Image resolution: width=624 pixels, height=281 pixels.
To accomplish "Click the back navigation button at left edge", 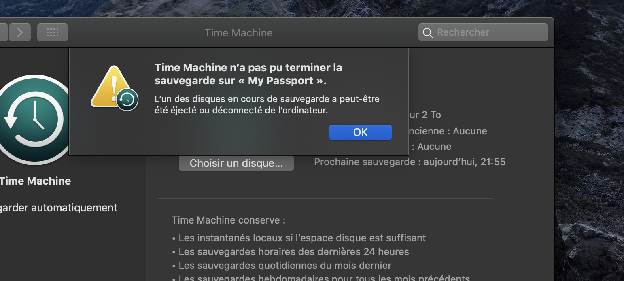I will (3, 32).
